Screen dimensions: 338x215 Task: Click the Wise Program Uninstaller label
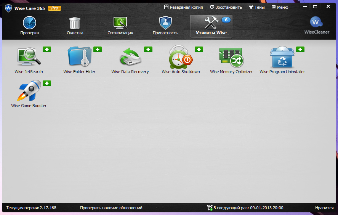282,72
